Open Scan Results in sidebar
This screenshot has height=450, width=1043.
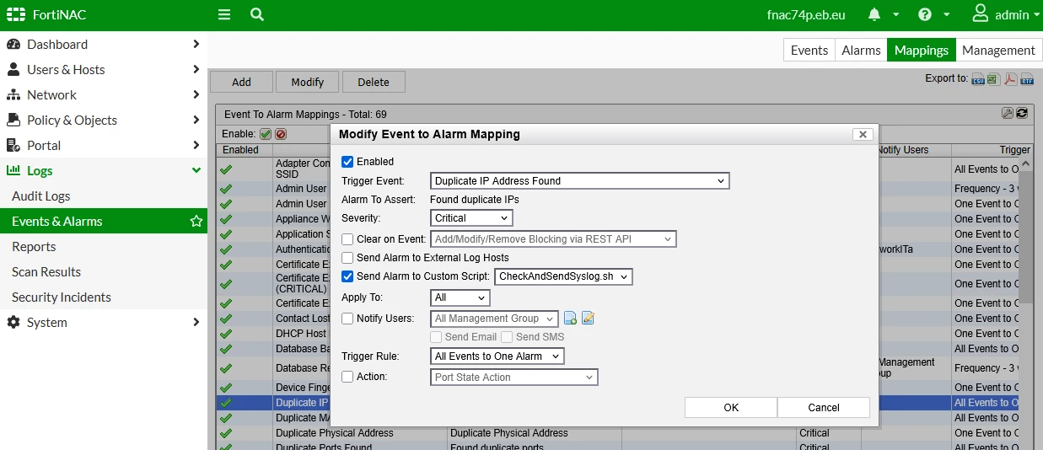pos(46,271)
